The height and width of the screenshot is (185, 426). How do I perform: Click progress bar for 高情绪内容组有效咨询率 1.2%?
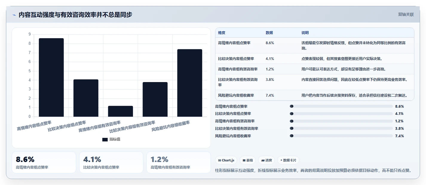click(x=341, y=121)
